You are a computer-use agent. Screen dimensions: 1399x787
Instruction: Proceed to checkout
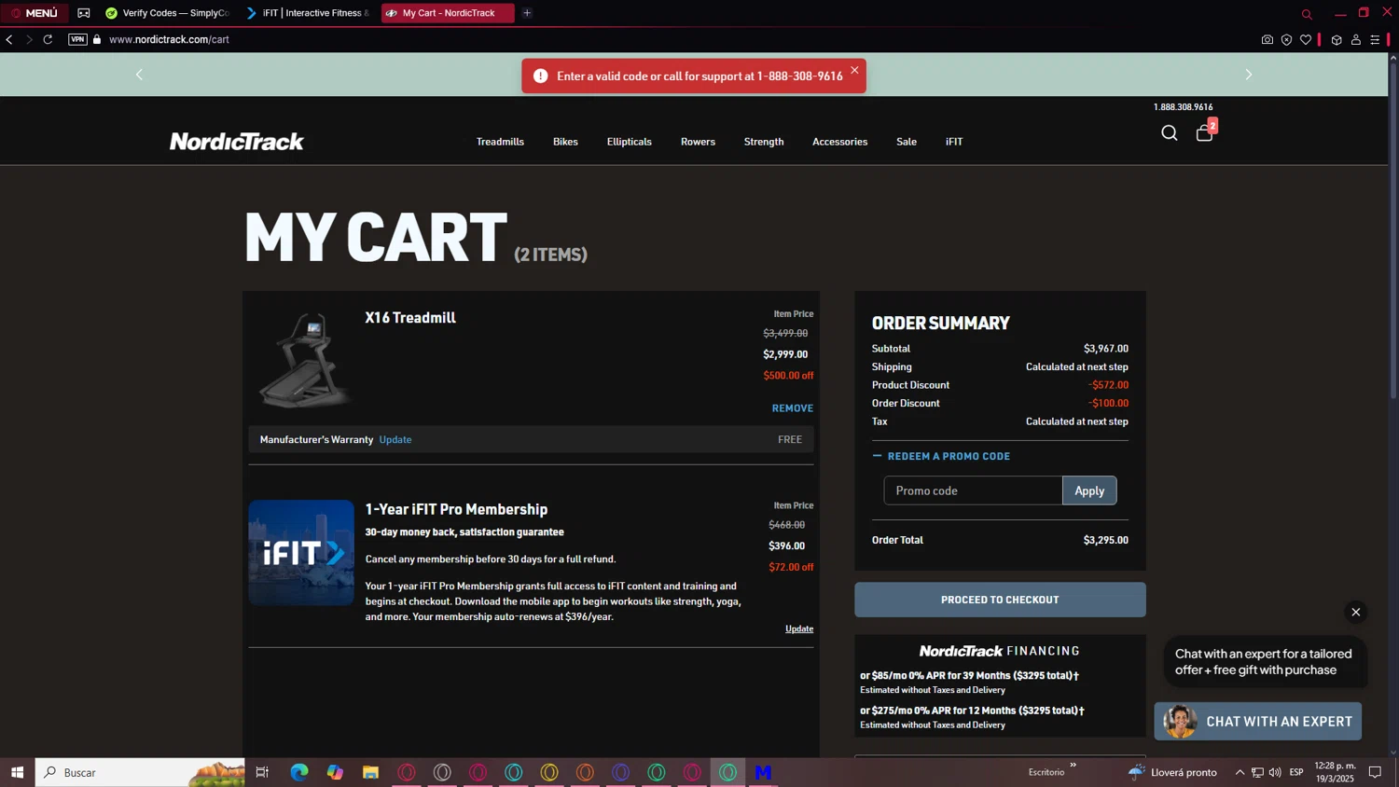tap(1000, 600)
